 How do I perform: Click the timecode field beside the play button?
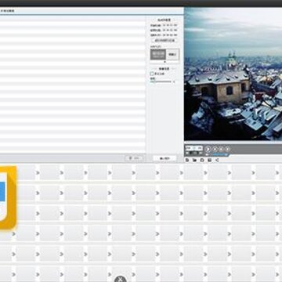[194, 148]
